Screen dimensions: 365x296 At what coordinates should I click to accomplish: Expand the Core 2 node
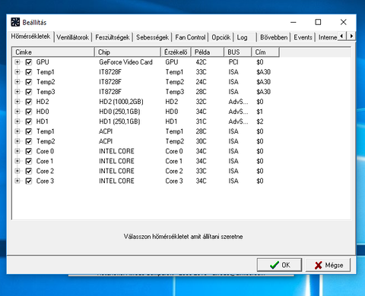pyautogui.click(x=17, y=171)
